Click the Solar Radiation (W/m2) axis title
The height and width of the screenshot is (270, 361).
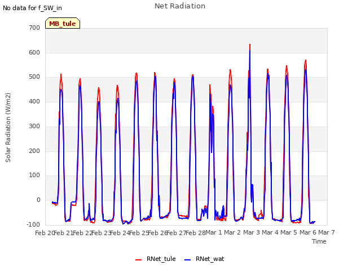(x=8, y=128)
